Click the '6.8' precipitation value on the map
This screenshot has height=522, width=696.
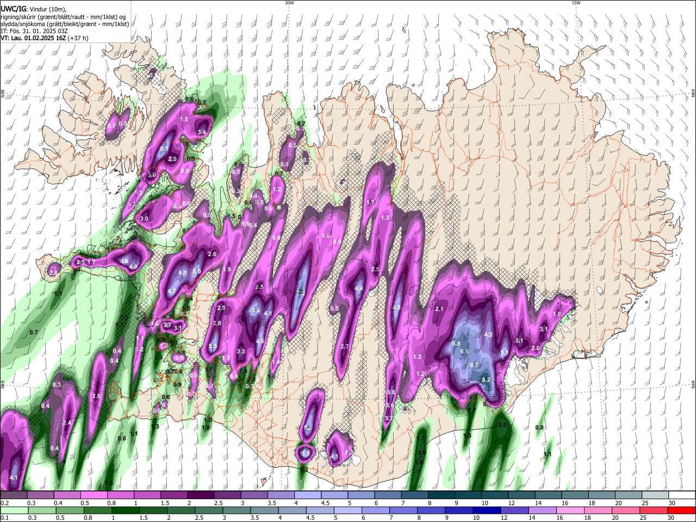457,344
